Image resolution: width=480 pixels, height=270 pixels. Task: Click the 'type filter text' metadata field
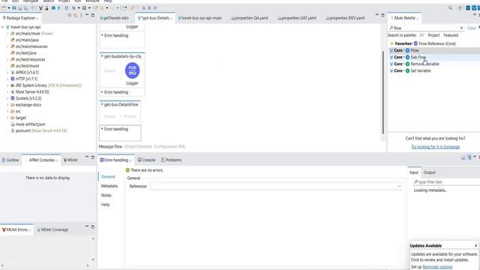(x=446, y=181)
